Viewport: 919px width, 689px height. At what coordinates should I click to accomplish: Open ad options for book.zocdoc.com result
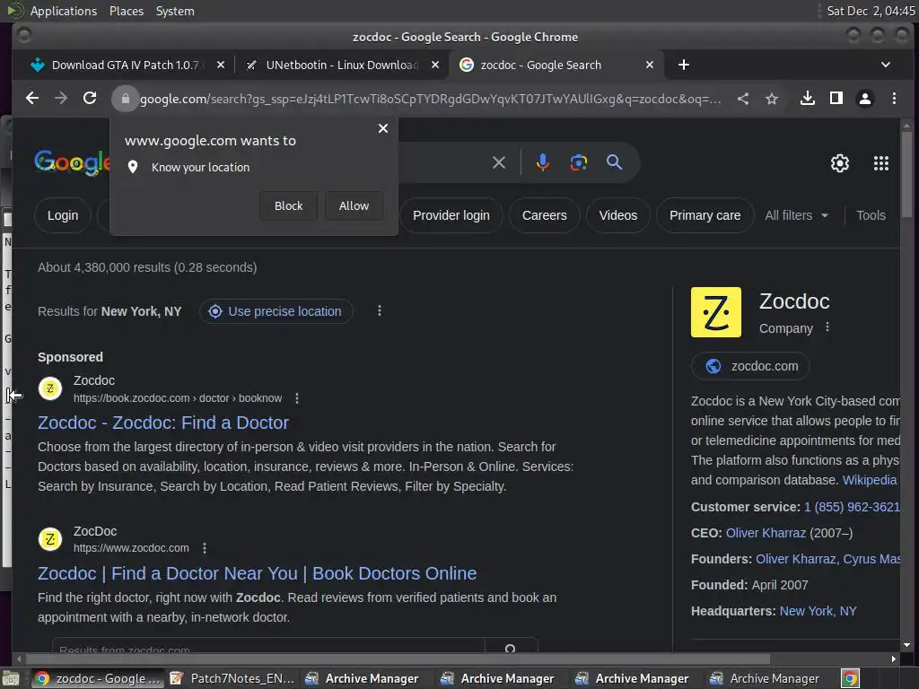297,398
